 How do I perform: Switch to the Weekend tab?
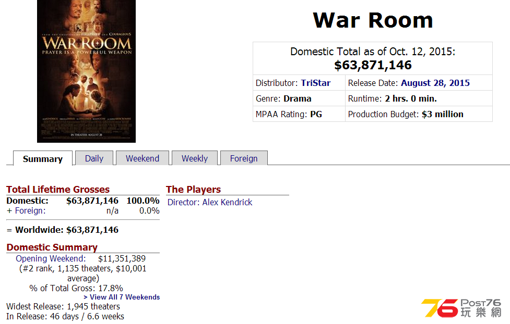click(143, 158)
